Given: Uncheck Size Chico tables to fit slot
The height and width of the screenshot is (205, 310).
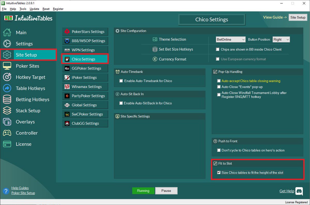Looking at the screenshot, I should (x=219, y=172).
